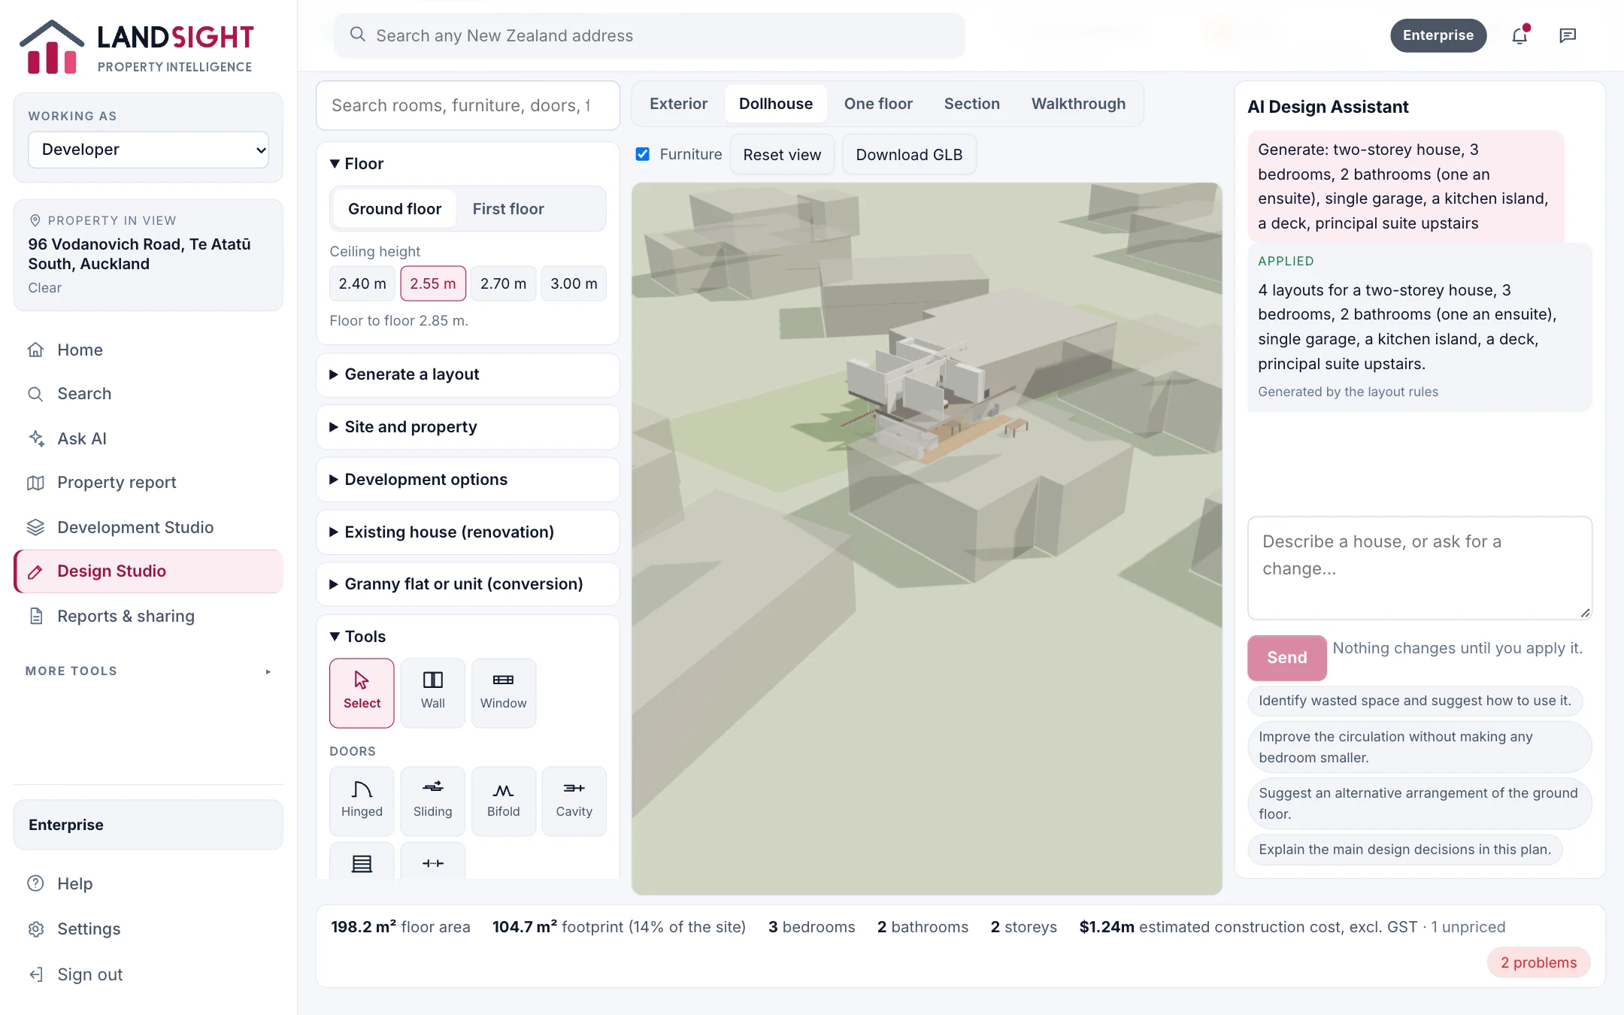Clear the property in view
The width and height of the screenshot is (1624, 1015).
coord(45,288)
